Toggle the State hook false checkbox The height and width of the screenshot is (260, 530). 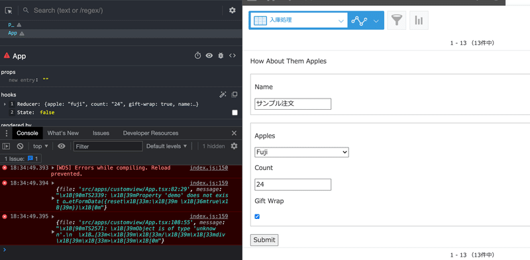pos(235,112)
